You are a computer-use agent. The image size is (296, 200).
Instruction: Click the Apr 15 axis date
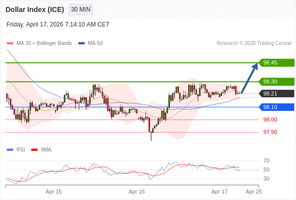(x=54, y=191)
